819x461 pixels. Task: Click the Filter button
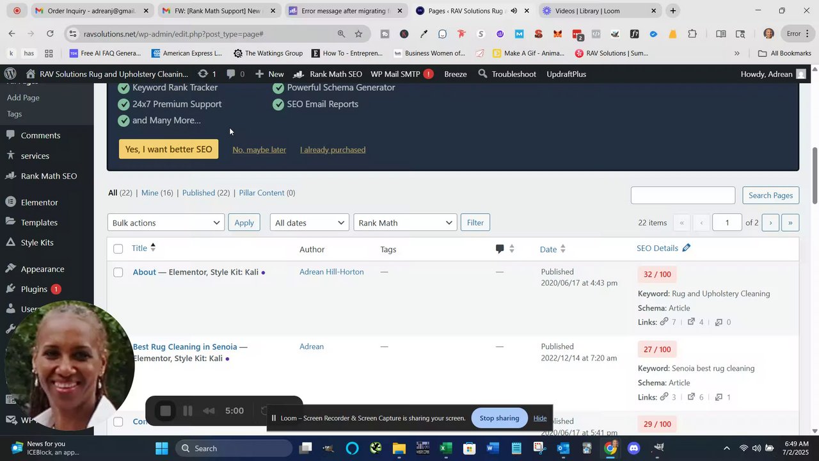click(475, 223)
